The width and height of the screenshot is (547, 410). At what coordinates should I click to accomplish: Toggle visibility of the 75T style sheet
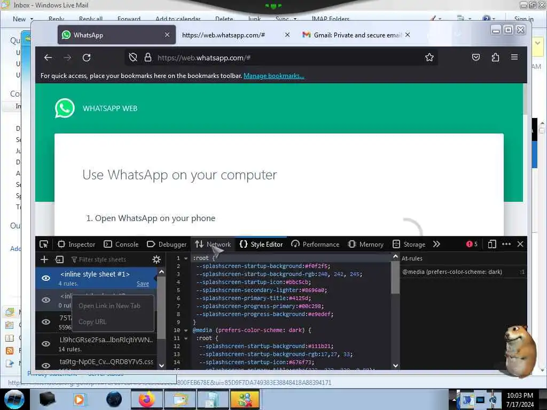point(46,322)
